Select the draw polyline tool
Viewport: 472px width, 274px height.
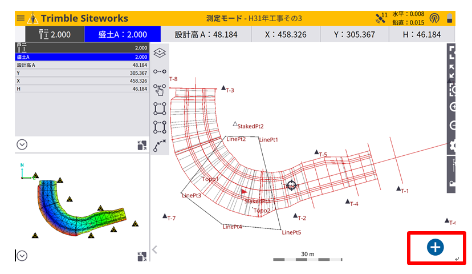click(160, 145)
